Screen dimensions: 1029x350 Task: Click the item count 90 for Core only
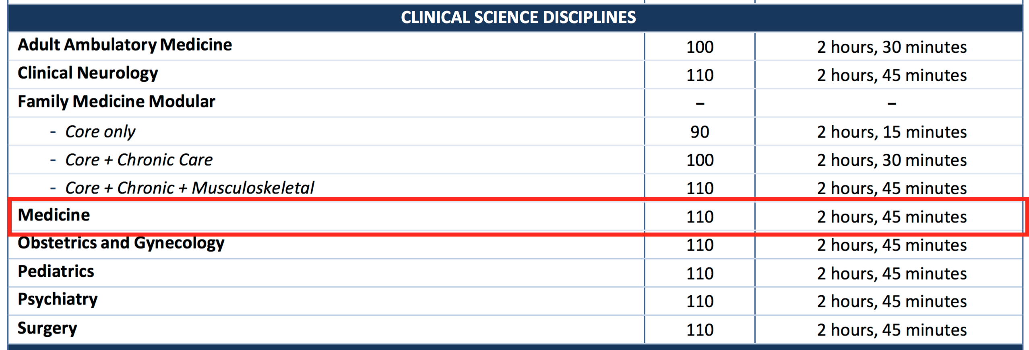coord(700,132)
